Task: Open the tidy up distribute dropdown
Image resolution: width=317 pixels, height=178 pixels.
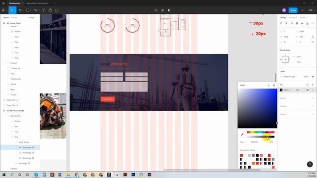Action: click(x=313, y=23)
